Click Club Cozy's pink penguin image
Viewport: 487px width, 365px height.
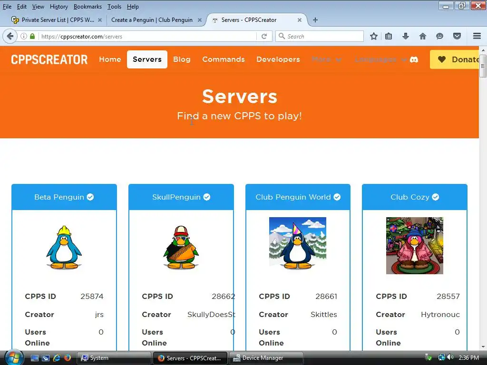[415, 246]
